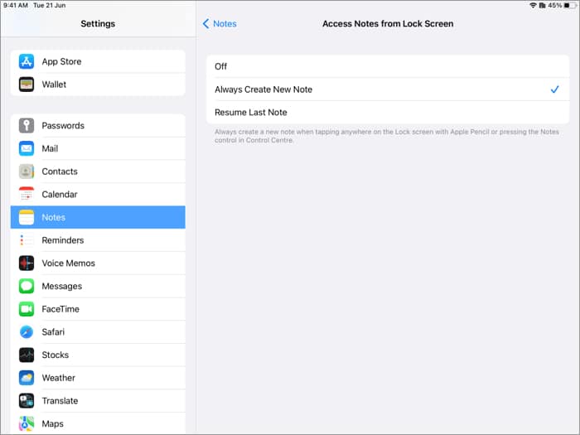
Task: Open Contacts settings row
Action: (98, 172)
